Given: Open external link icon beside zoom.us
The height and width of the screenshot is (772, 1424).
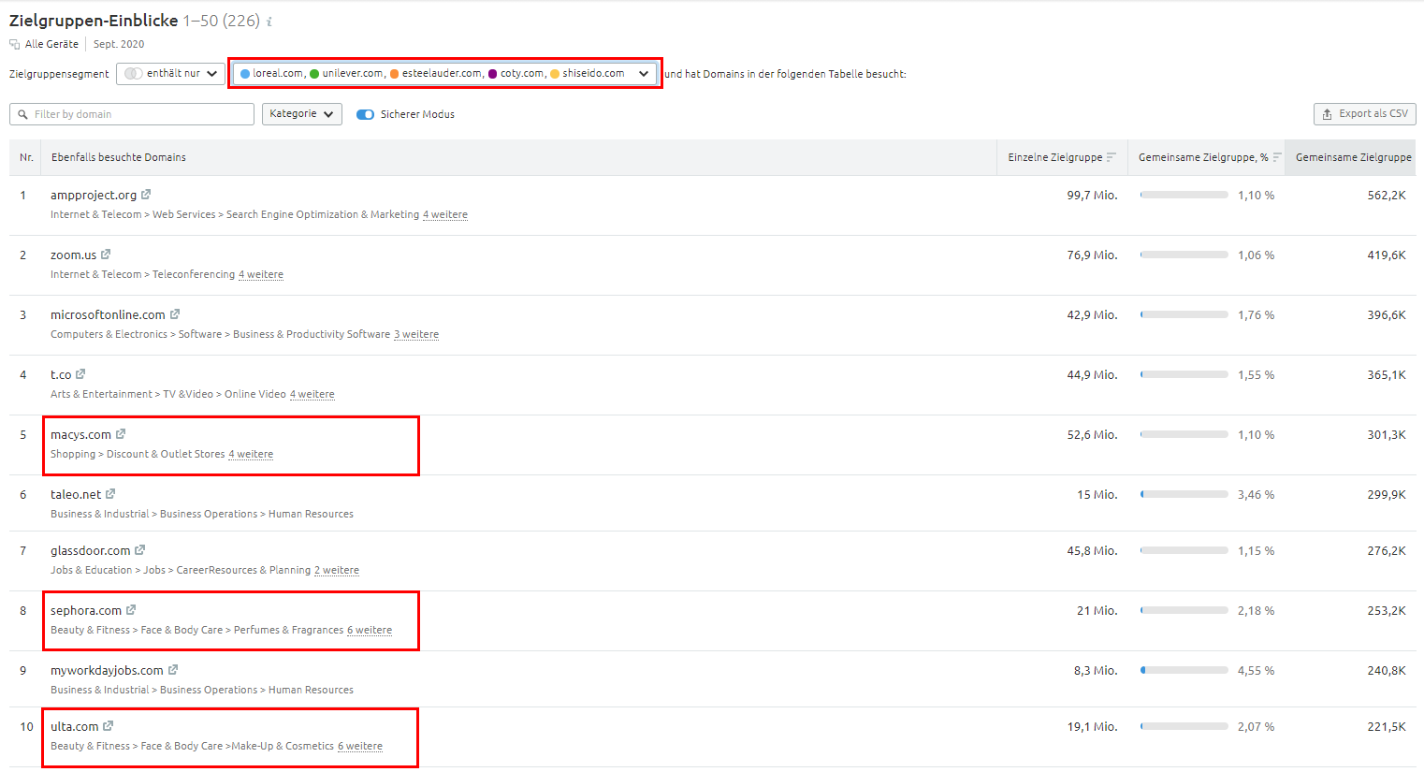Looking at the screenshot, I should 106,255.
